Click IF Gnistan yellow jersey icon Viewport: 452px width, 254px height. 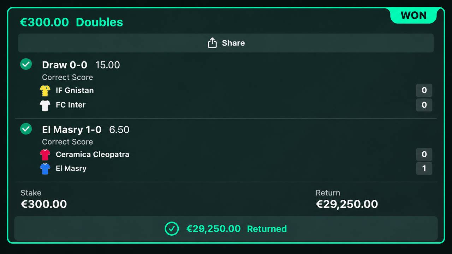tap(45, 91)
